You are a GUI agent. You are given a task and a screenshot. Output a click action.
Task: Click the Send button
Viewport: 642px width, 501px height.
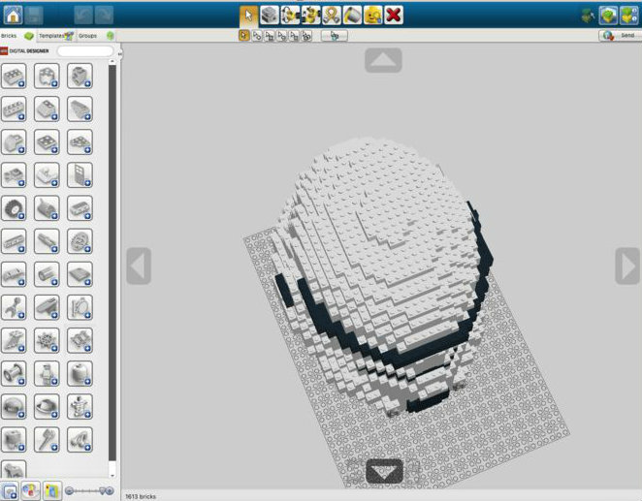pyautogui.click(x=620, y=36)
